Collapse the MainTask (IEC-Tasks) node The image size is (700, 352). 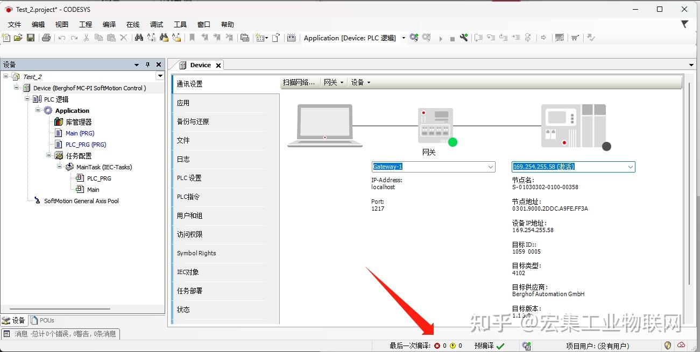pyautogui.click(x=59, y=167)
